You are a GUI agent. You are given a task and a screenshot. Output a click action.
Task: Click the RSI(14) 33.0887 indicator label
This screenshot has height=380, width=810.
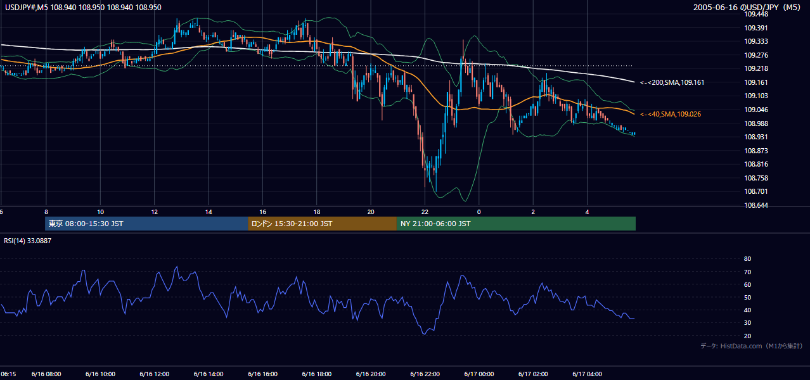click(x=28, y=241)
